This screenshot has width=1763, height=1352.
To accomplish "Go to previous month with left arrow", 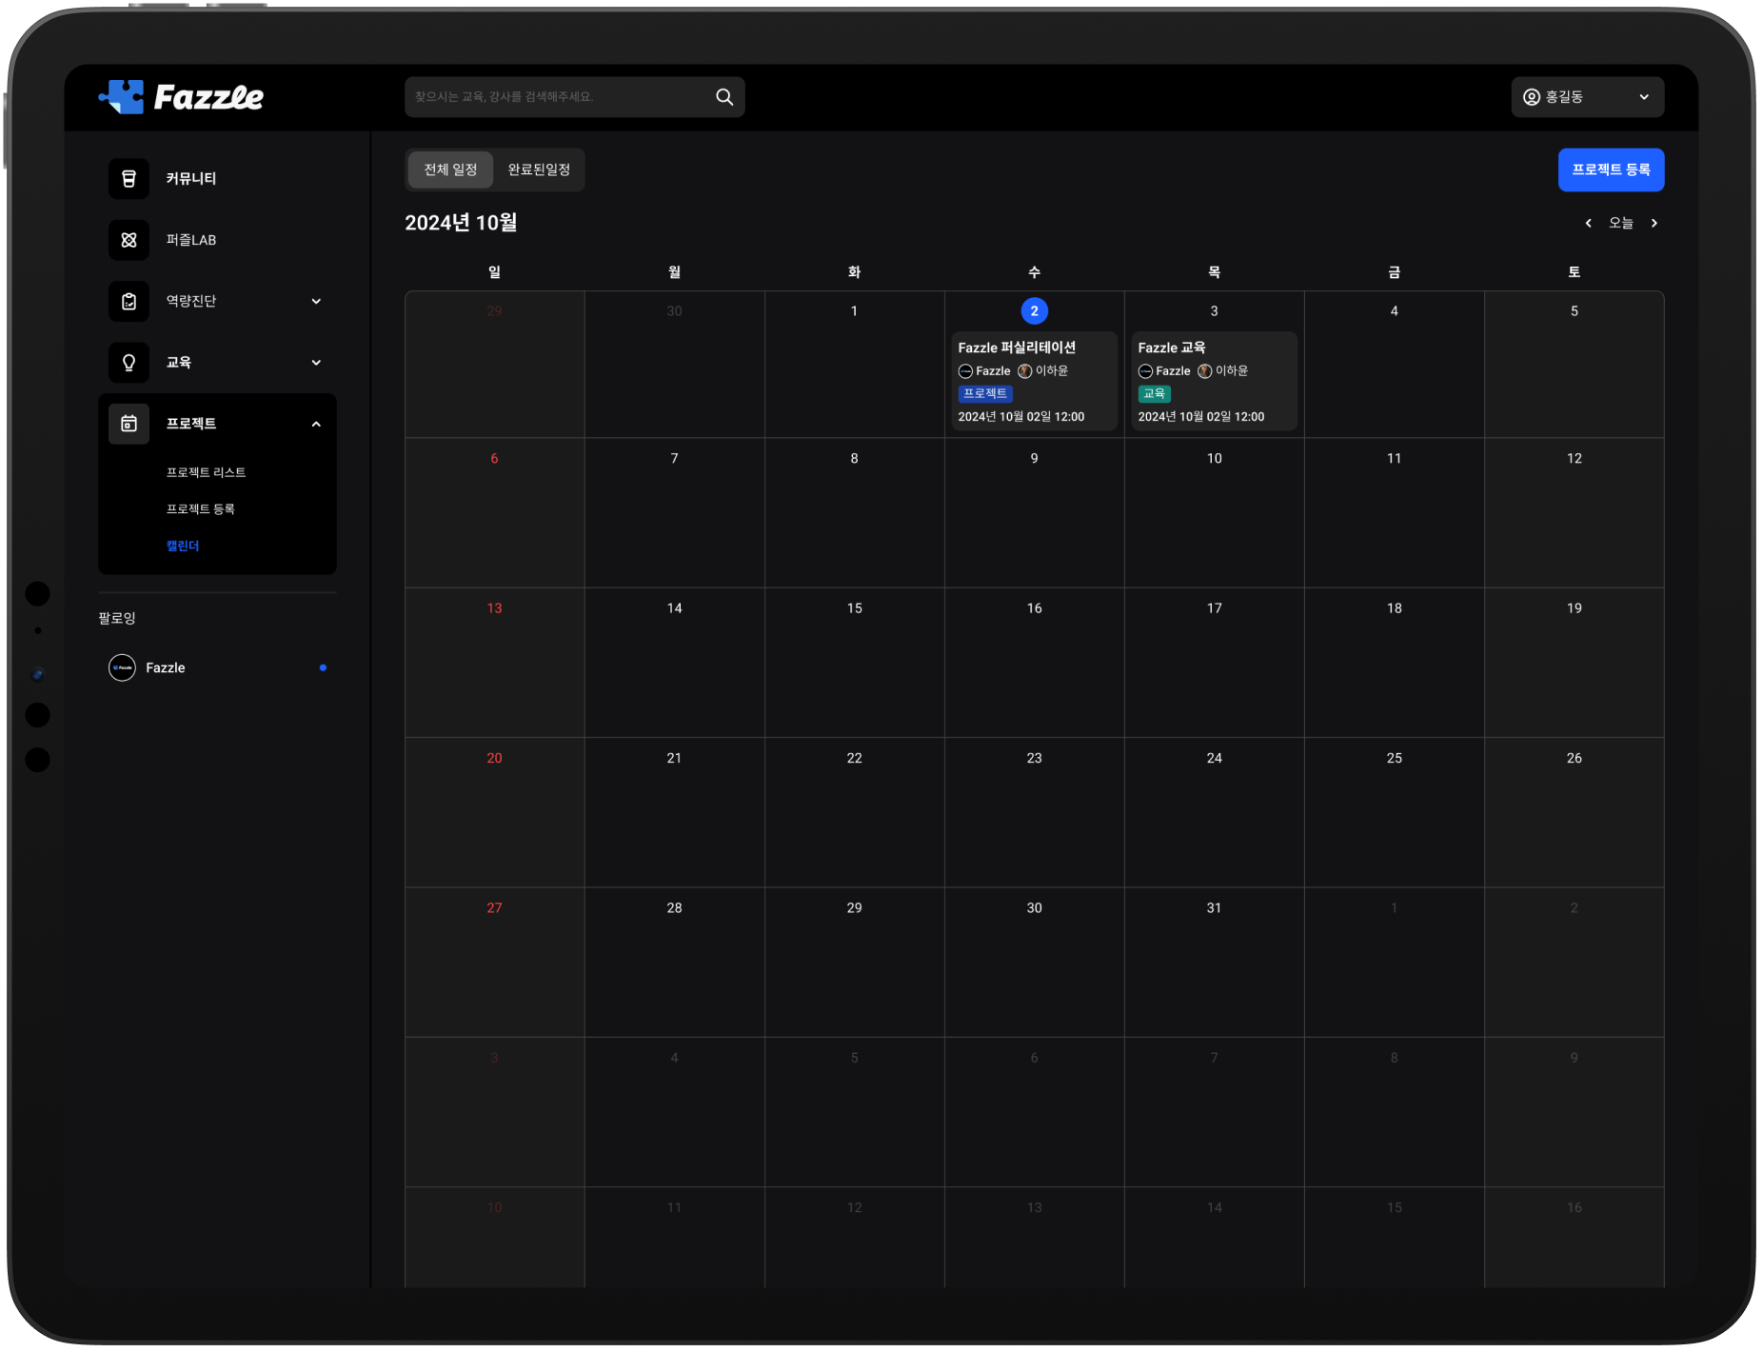I will [x=1588, y=223].
